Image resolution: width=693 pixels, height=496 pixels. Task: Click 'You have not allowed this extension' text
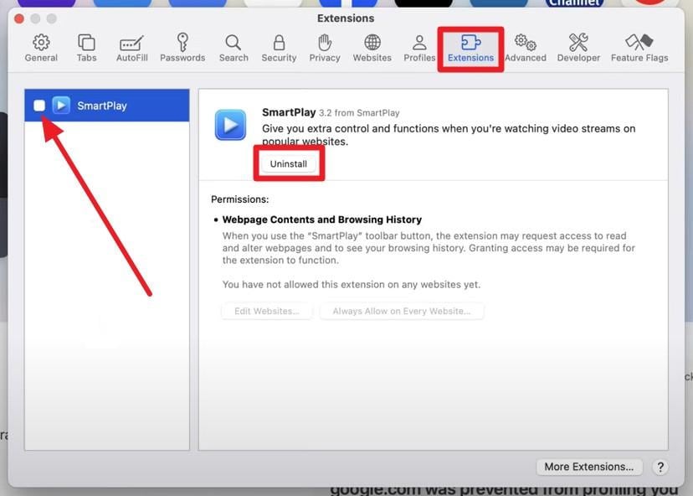click(x=352, y=285)
